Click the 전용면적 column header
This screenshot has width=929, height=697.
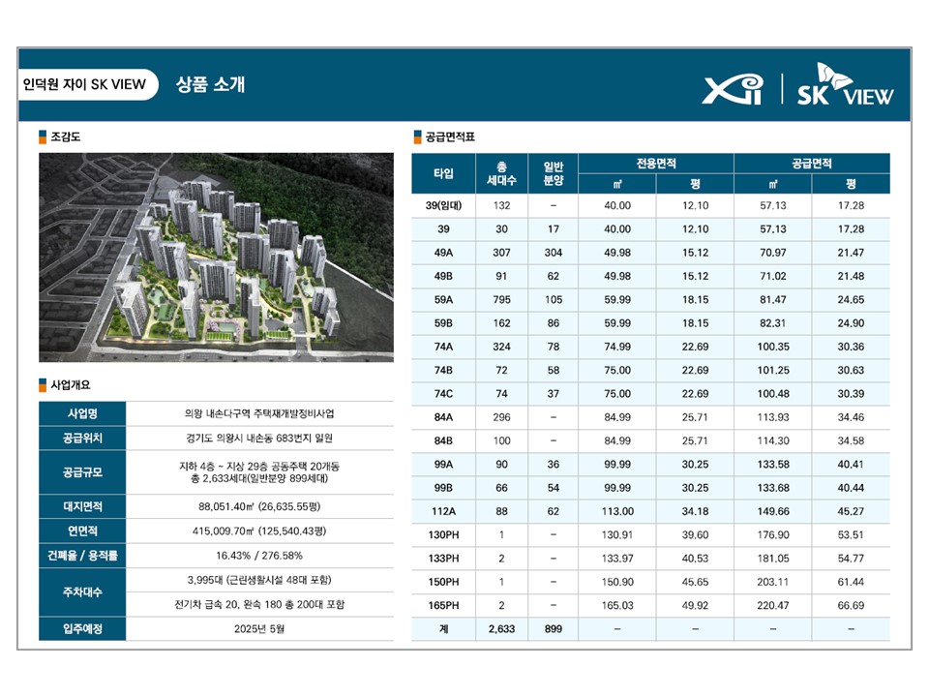[656, 164]
